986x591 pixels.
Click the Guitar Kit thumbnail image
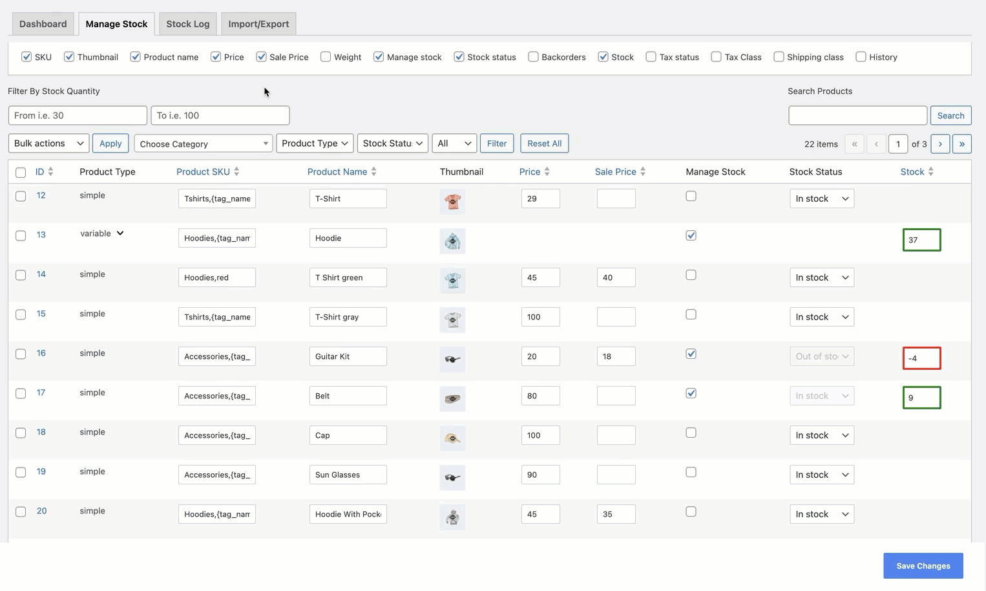pos(452,360)
